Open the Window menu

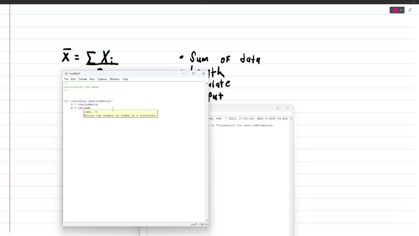tap(115, 79)
